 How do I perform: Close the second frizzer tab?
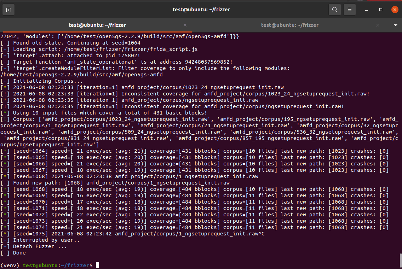(378, 25)
